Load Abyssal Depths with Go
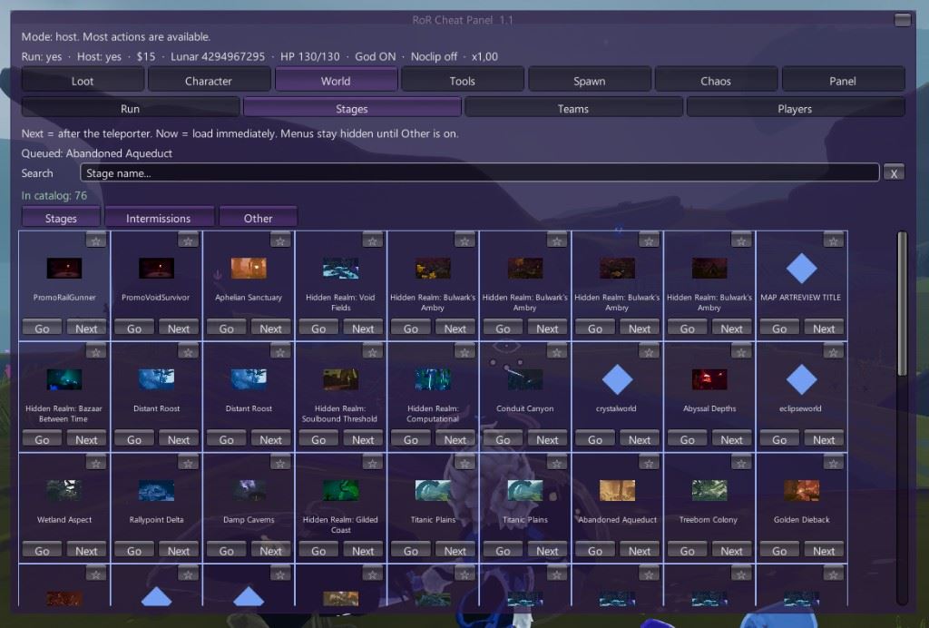 (x=688, y=439)
